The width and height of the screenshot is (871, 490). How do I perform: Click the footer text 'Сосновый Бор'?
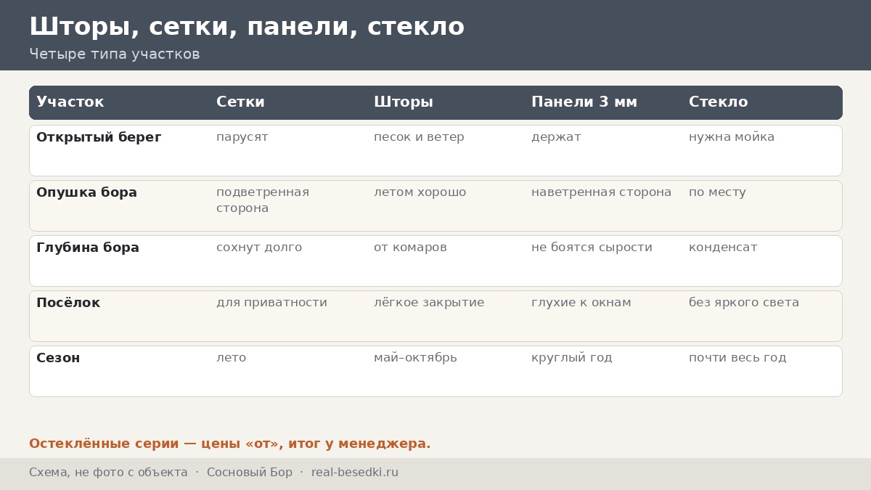(250, 473)
